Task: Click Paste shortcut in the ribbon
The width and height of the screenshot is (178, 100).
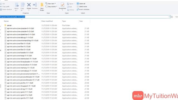Action: click(6, 9)
